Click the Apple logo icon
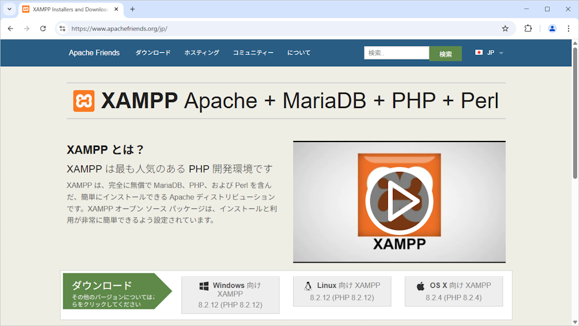The image size is (579, 326). click(x=421, y=286)
